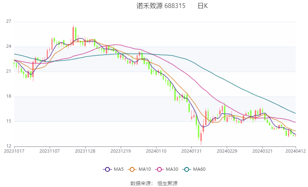Click the MA5 purple legend circle icon

pyautogui.click(x=107, y=169)
